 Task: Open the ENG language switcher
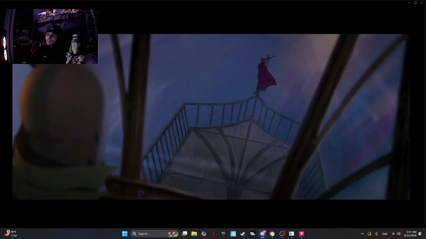click(385, 234)
